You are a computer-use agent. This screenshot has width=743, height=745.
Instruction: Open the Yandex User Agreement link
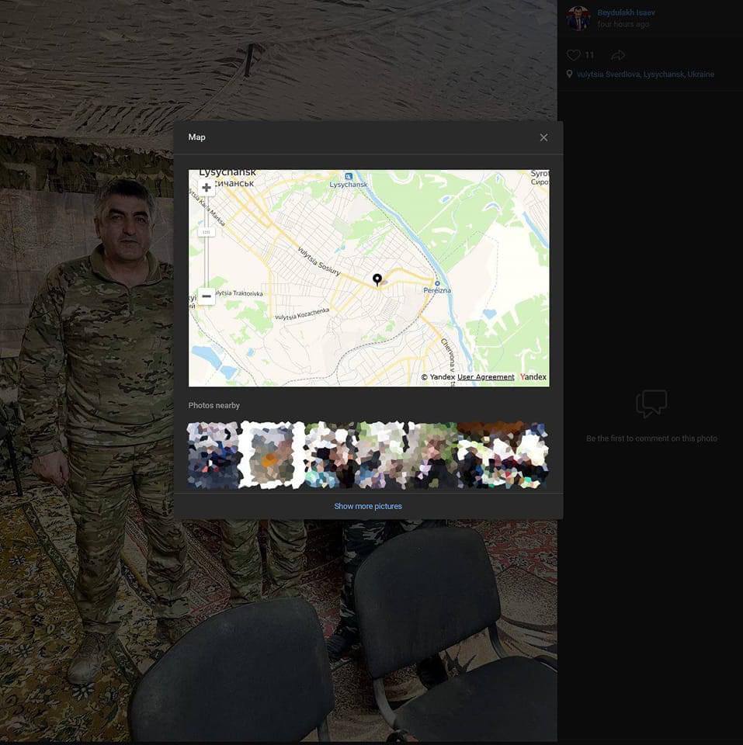pyautogui.click(x=485, y=377)
